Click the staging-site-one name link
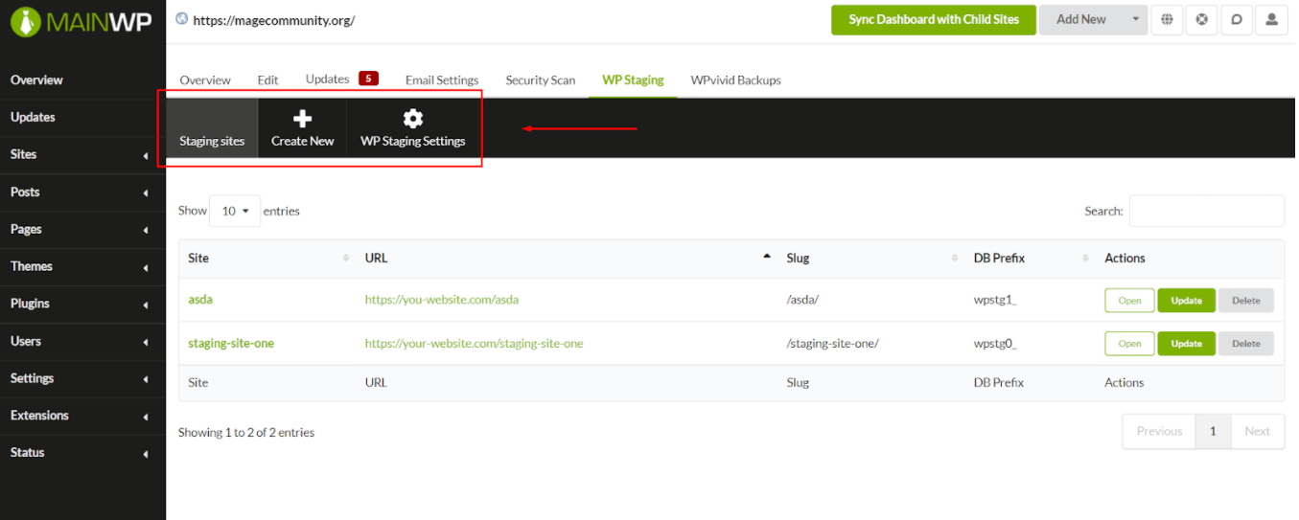 231,343
